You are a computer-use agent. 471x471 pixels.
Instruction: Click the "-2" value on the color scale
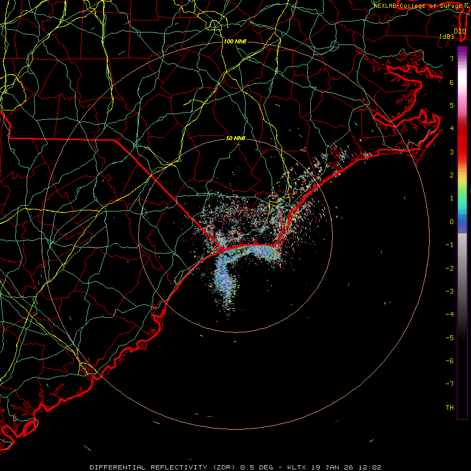[450, 268]
